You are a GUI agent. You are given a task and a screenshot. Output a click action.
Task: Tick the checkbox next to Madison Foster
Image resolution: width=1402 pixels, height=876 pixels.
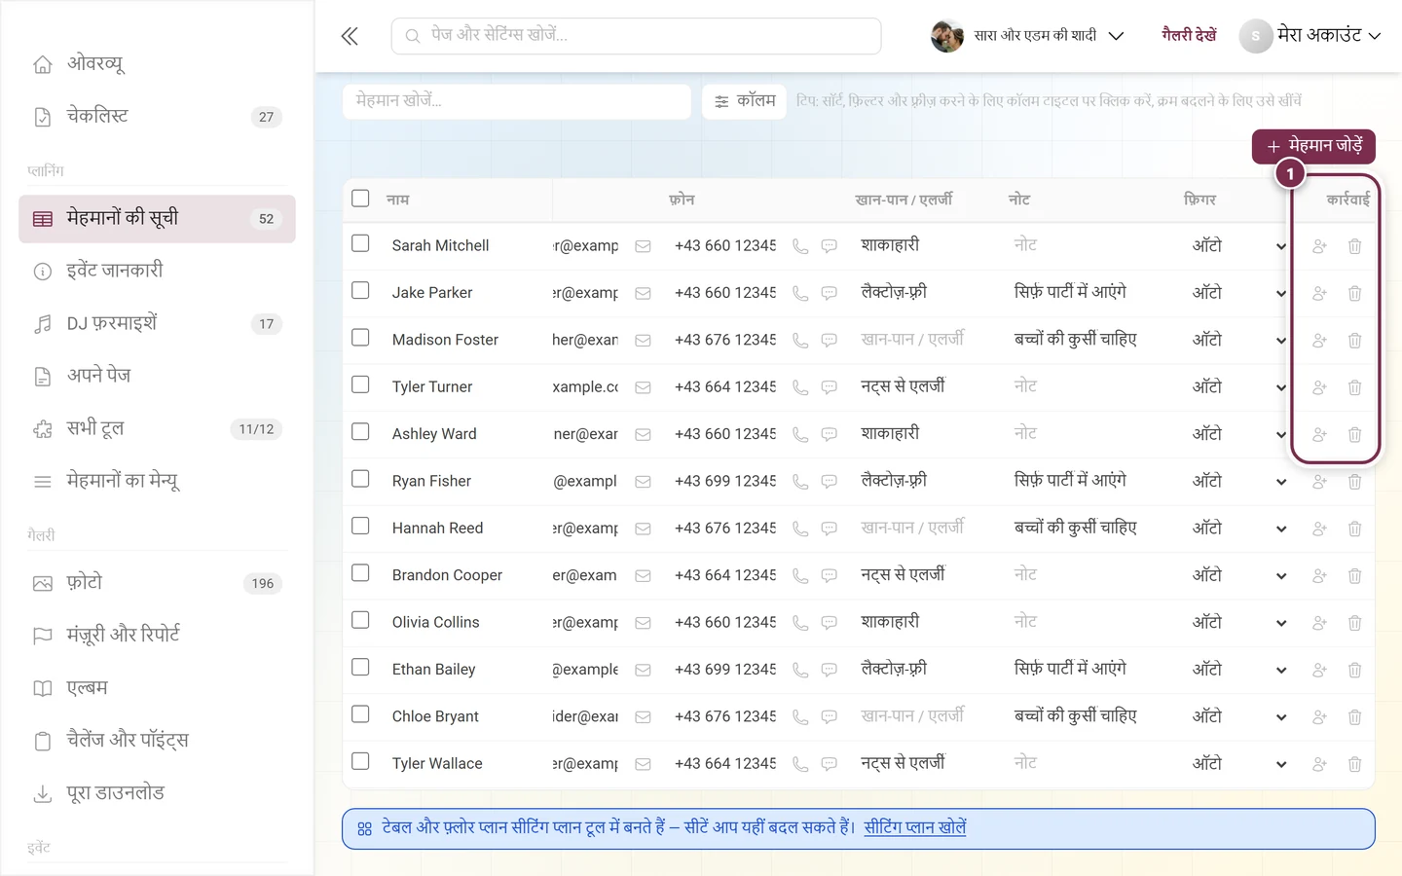pos(360,338)
